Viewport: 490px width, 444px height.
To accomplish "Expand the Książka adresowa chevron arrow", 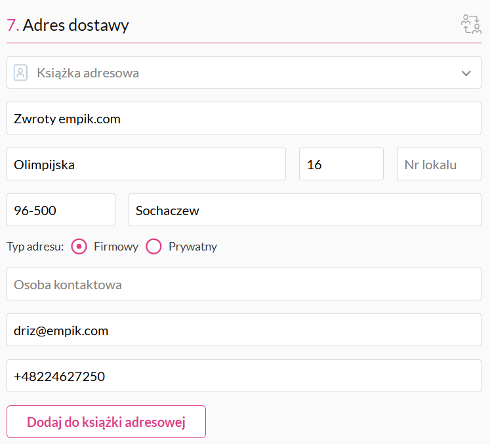I will point(466,73).
